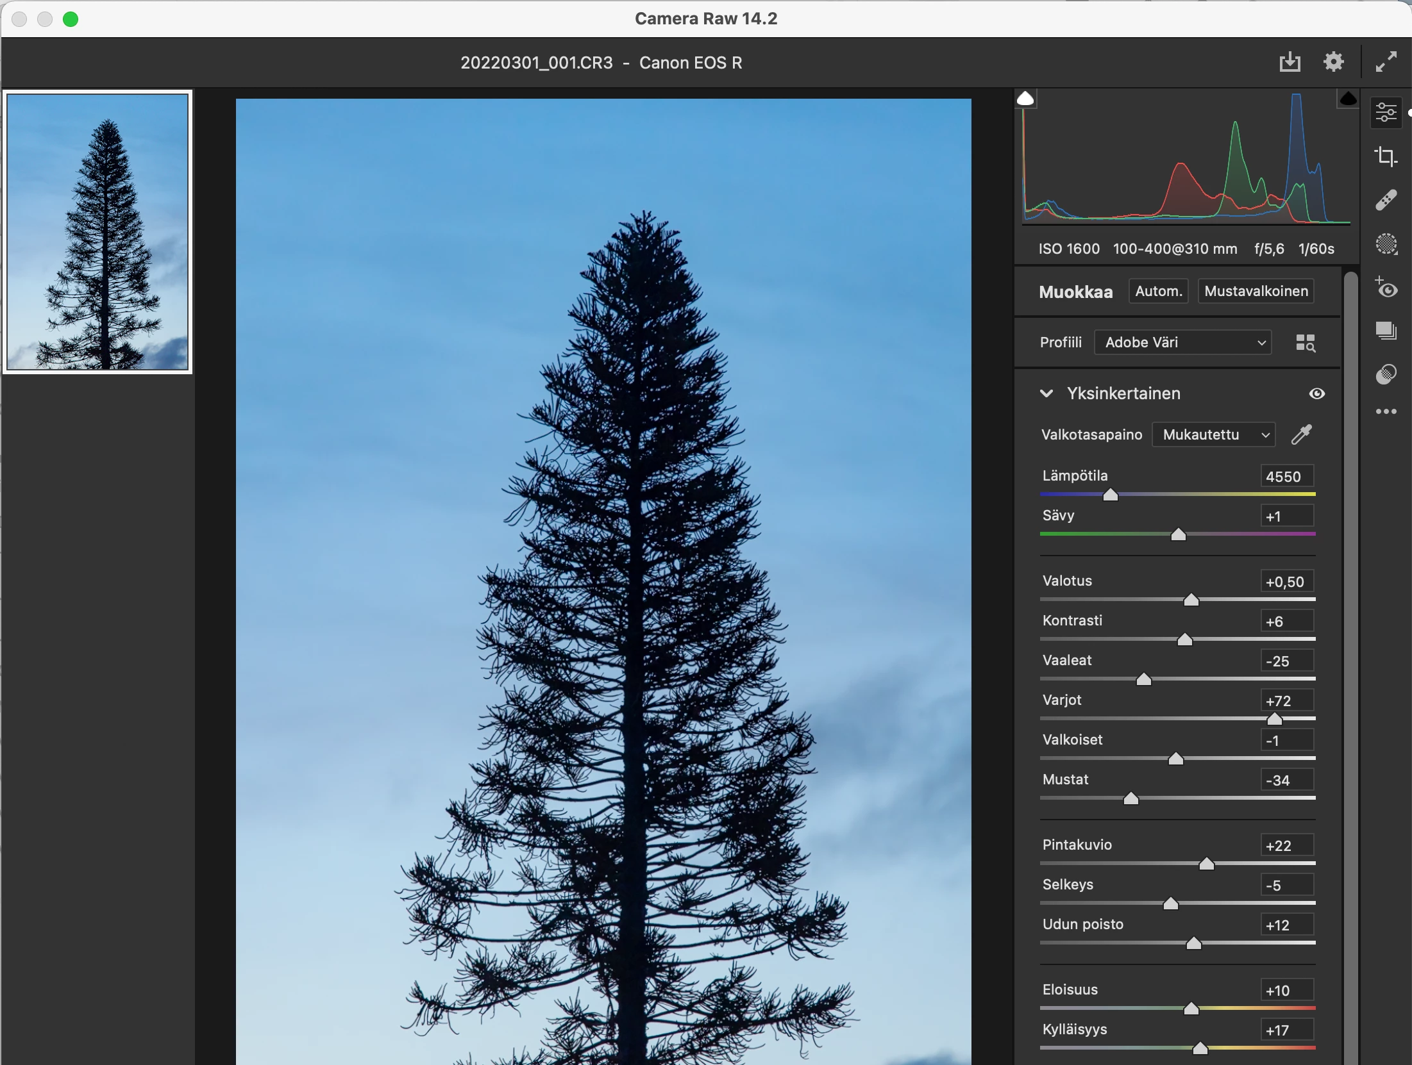Open the Presets panel icon
The width and height of the screenshot is (1412, 1065).
pyautogui.click(x=1386, y=374)
